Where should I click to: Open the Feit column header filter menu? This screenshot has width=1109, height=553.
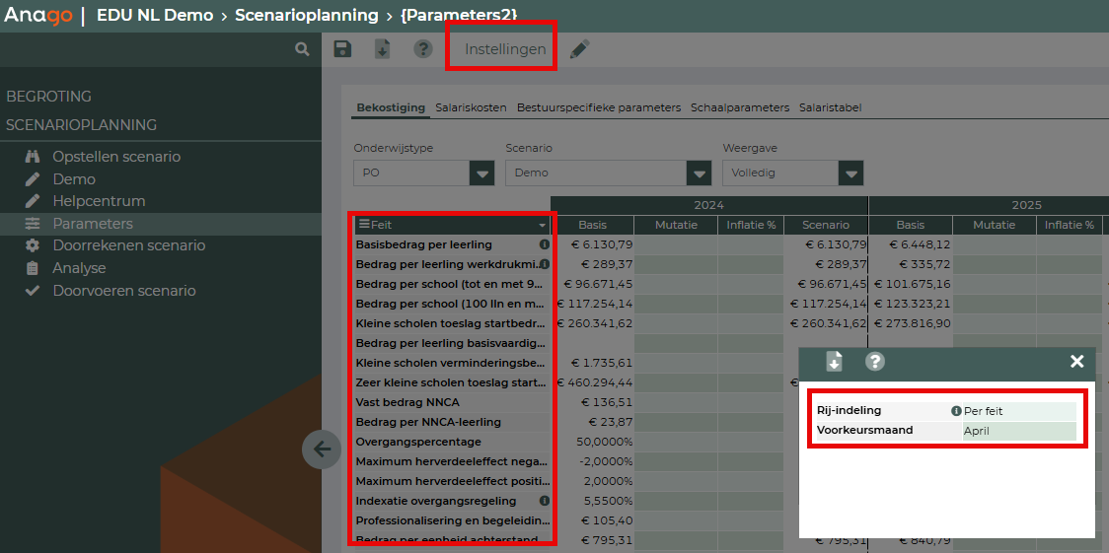(x=542, y=226)
